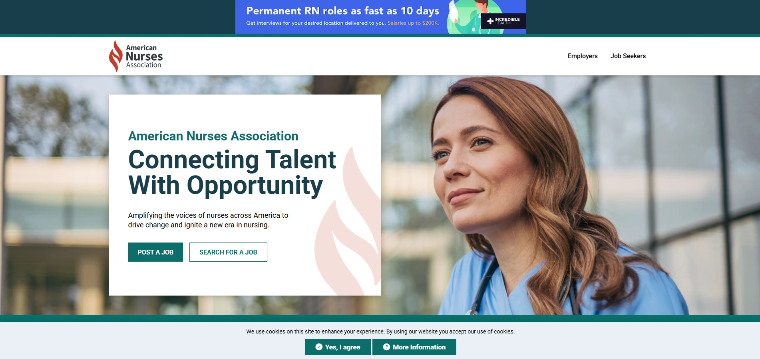Click the pale flame watermark on the white card
This screenshot has height=359, width=760.
pos(348,223)
